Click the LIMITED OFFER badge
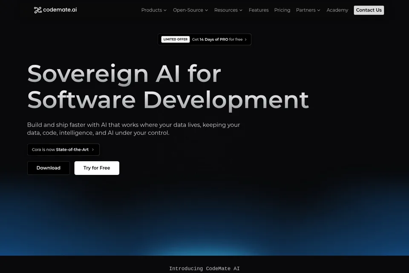Viewport: 409px width, 273px height. (175, 39)
